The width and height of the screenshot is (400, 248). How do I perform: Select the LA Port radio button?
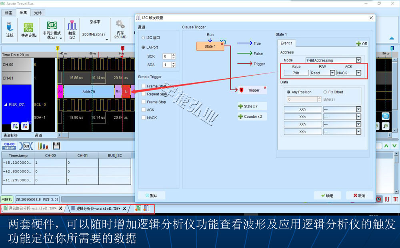143,47
